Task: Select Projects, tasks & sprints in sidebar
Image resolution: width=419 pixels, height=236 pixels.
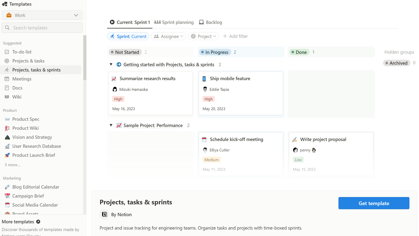Action: point(41,70)
